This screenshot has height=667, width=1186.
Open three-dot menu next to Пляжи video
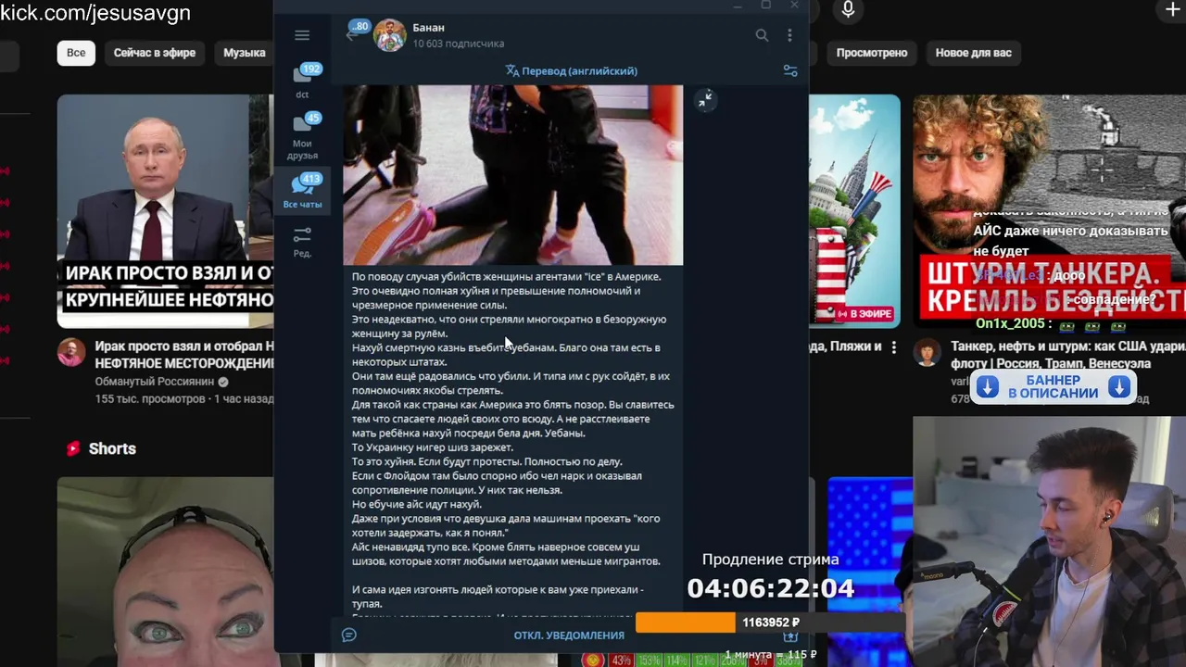(893, 347)
